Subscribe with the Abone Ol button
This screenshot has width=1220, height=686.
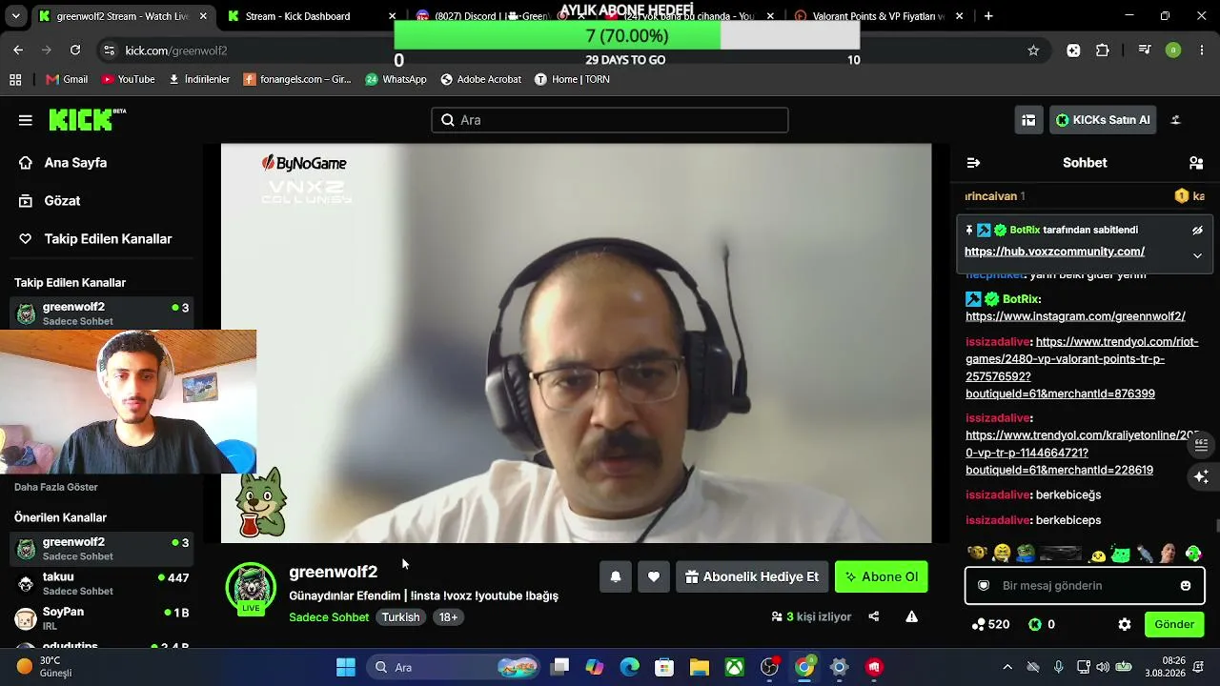click(x=882, y=576)
